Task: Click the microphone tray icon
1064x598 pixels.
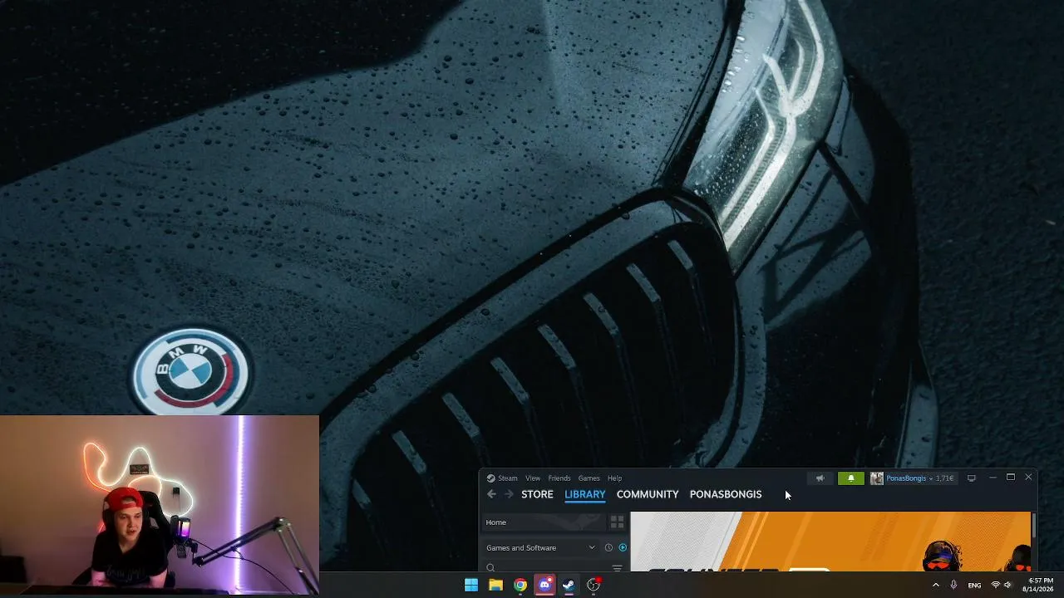Action: coord(953,585)
